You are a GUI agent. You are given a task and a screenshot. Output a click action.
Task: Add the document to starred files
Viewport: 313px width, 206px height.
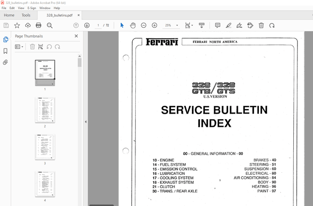coord(17,25)
